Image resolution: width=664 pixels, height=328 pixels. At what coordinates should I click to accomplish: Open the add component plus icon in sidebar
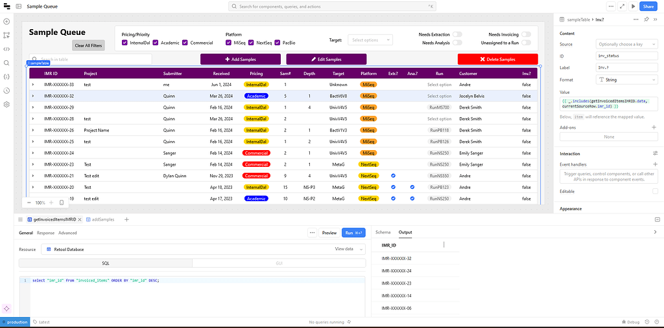[6, 21]
